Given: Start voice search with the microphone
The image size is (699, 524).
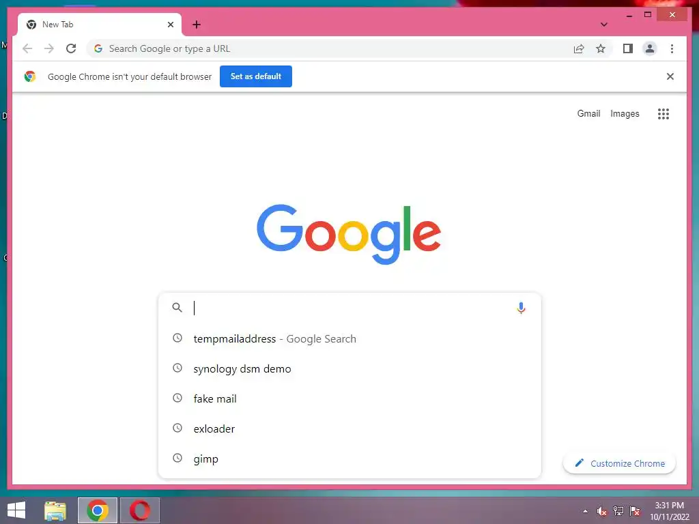Looking at the screenshot, I should (x=521, y=308).
